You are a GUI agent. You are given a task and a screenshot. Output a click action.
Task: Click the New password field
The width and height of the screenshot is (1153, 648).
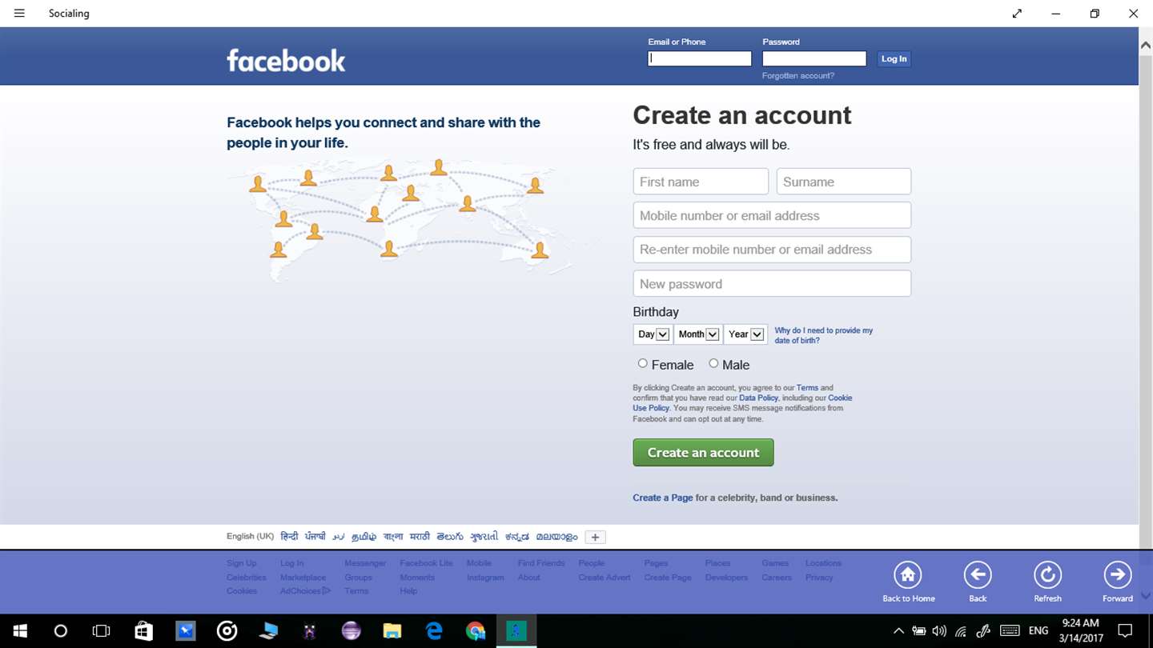[772, 284]
